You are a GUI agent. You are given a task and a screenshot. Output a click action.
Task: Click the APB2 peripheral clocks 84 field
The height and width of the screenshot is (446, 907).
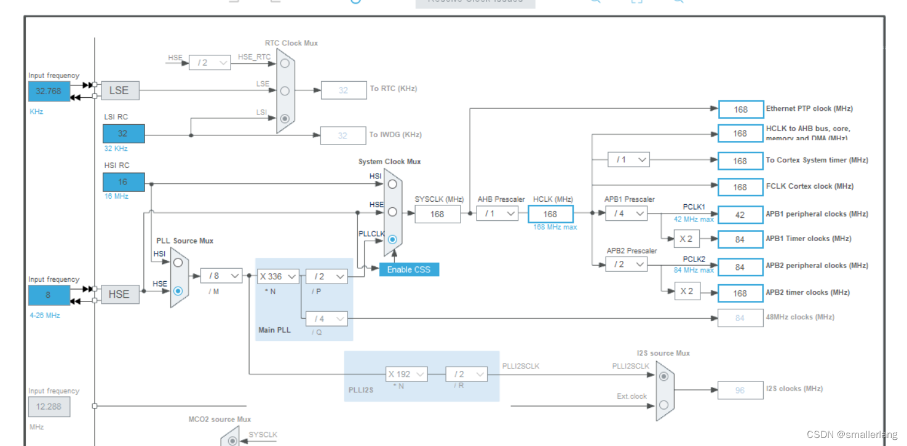point(741,267)
